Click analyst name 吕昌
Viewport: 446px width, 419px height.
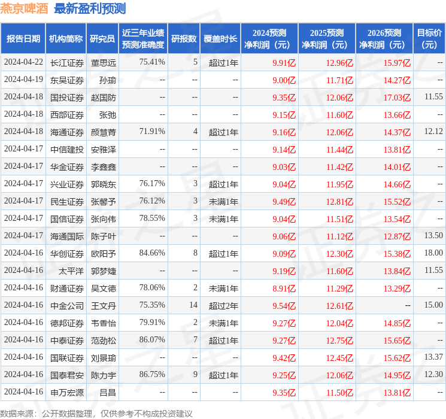tap(108, 392)
